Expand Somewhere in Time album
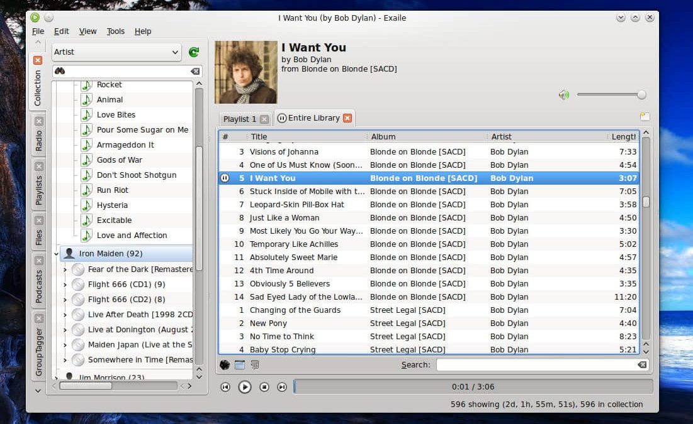Image resolution: width=693 pixels, height=424 pixels. (x=65, y=360)
